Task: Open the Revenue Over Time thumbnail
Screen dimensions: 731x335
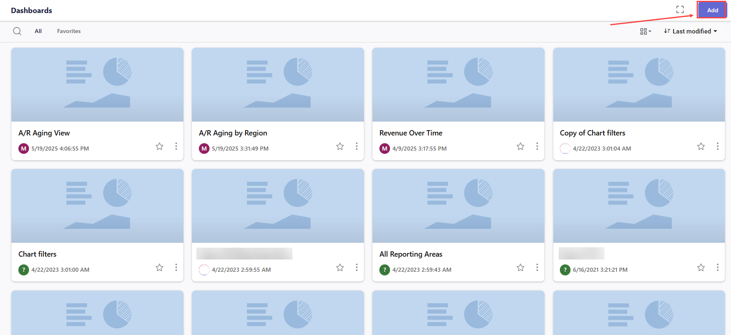Action: [458, 84]
